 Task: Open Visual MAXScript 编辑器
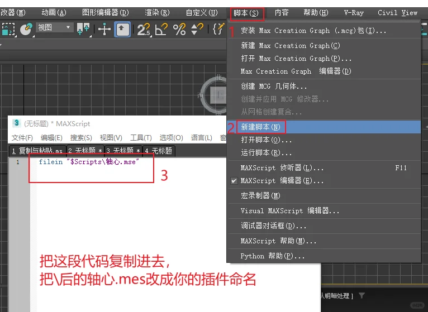pyautogui.click(x=324, y=210)
